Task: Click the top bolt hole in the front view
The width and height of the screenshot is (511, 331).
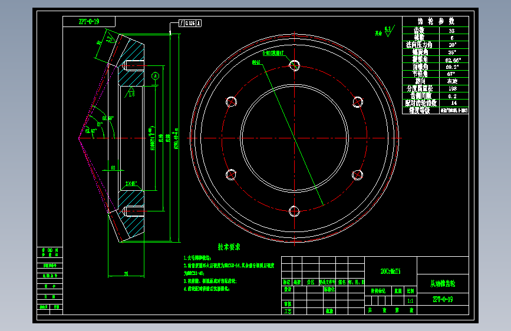Action: pyautogui.click(x=294, y=65)
